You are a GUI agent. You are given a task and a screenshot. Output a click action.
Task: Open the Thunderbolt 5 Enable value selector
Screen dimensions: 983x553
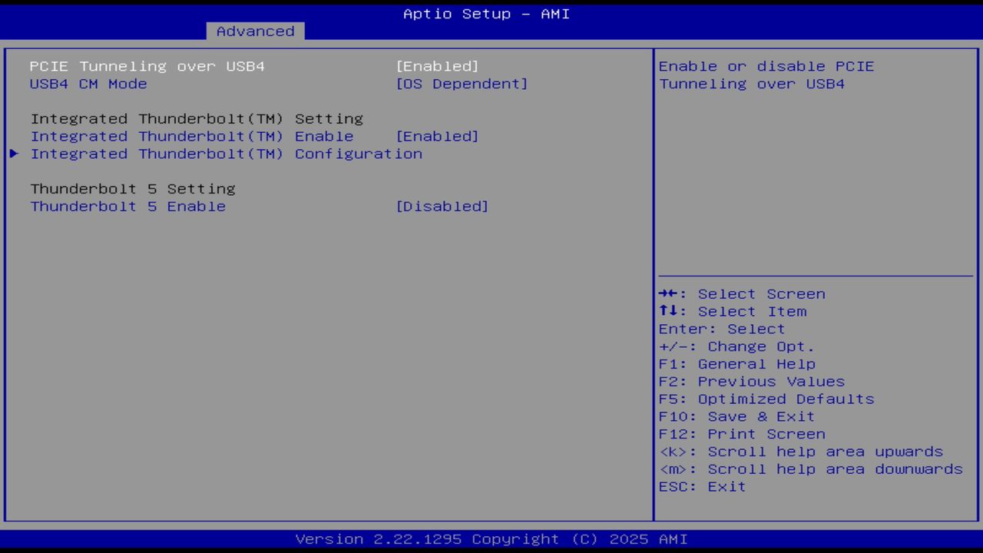coord(442,206)
